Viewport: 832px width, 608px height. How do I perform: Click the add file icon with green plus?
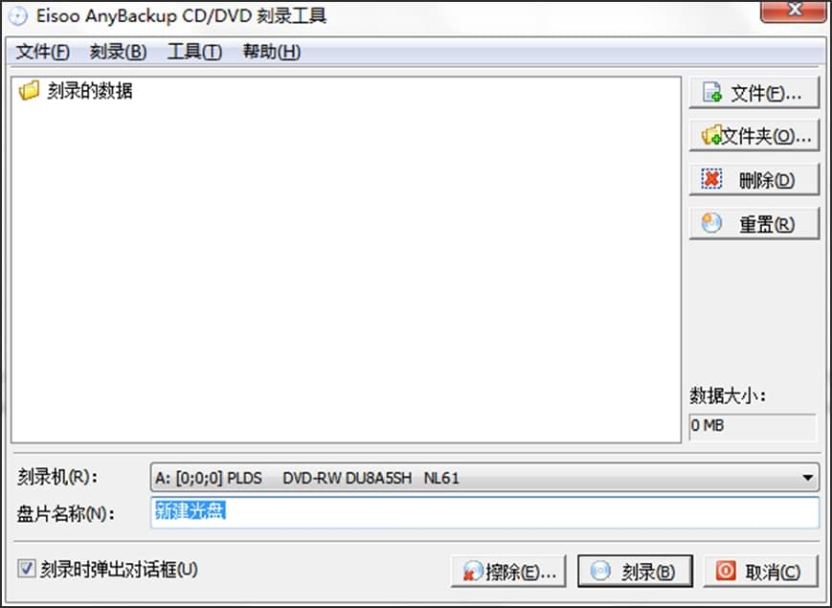coord(711,92)
